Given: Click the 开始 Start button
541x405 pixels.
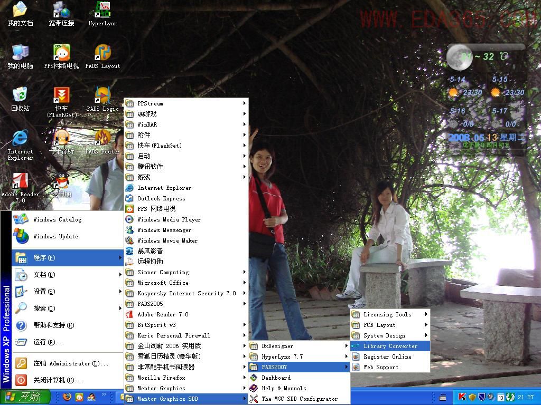Looking at the screenshot, I should click(x=25, y=397).
